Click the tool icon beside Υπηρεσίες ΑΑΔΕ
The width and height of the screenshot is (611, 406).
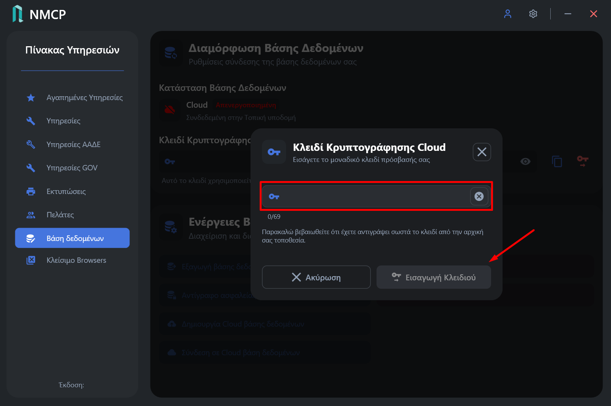coord(31,145)
